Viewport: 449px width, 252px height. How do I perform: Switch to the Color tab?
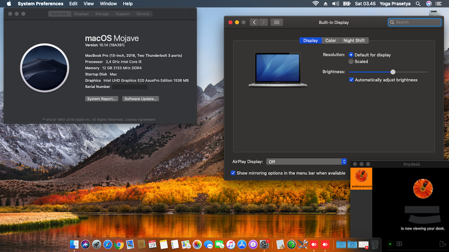coord(331,41)
